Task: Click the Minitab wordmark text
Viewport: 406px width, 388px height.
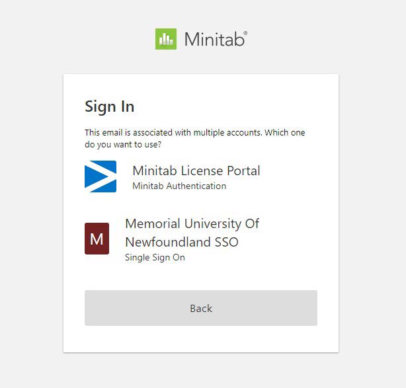Action: (x=214, y=40)
